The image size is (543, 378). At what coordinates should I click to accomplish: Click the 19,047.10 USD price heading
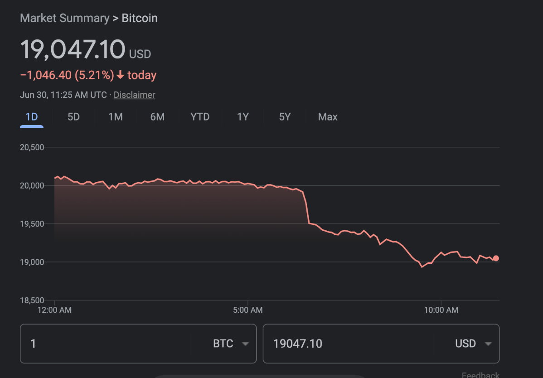[x=73, y=49]
